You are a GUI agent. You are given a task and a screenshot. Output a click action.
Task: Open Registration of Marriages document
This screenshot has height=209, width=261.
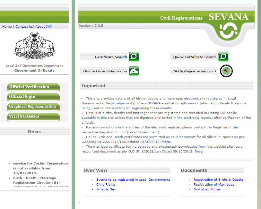coord(214,185)
